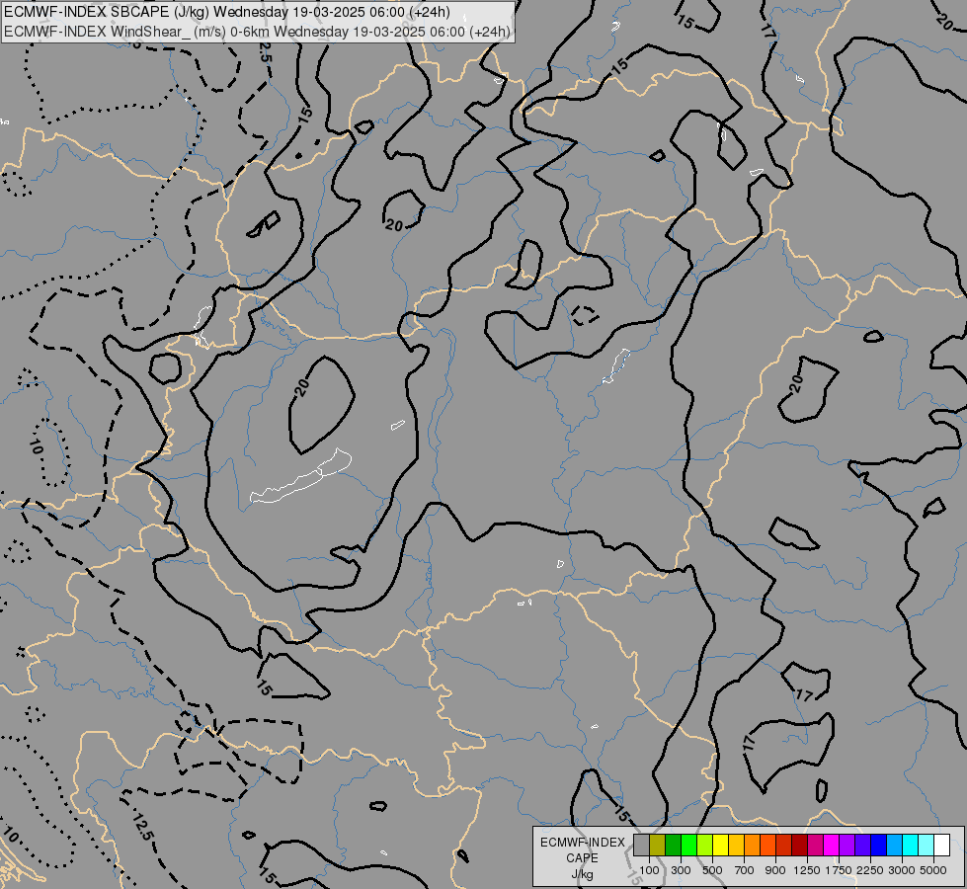The image size is (967, 889).
Task: Select the bright magenta legend swatch
Action: pos(831,845)
